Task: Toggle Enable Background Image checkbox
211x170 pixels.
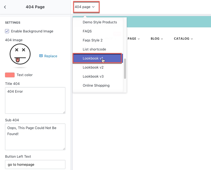Action: pos(7,31)
